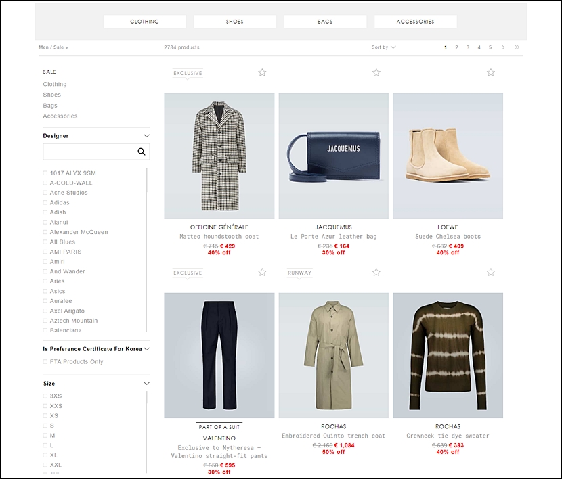Screen dimensions: 562x479
Task: Open the tie-dye sweater product image
Action: [448, 355]
